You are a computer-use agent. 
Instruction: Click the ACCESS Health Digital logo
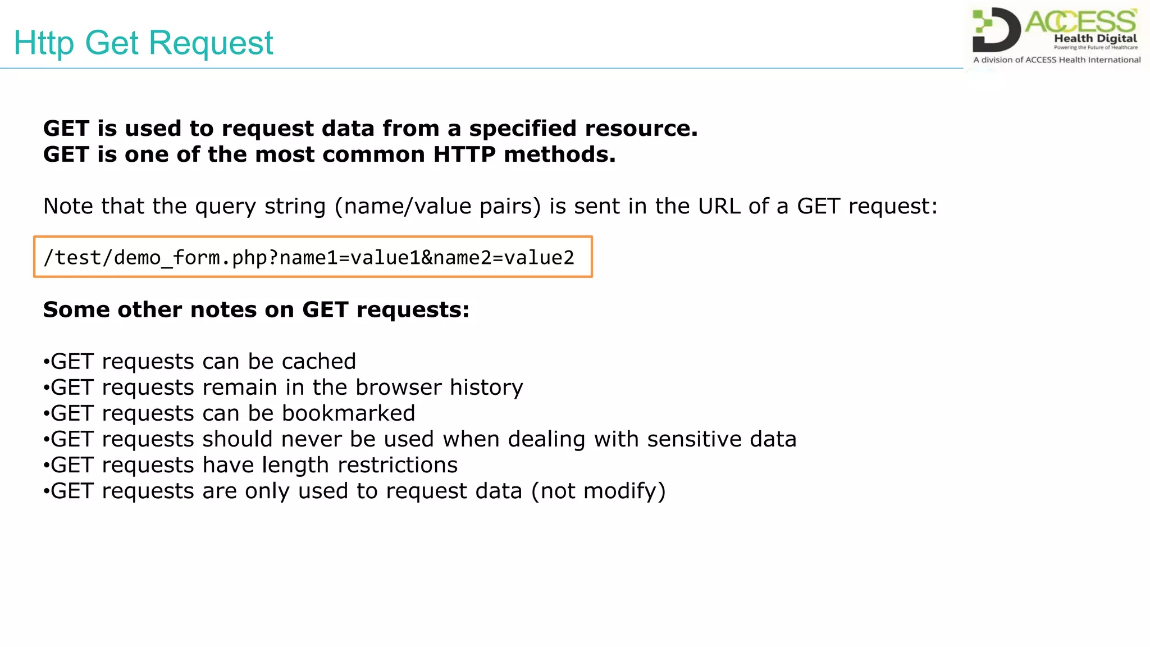point(1055,35)
